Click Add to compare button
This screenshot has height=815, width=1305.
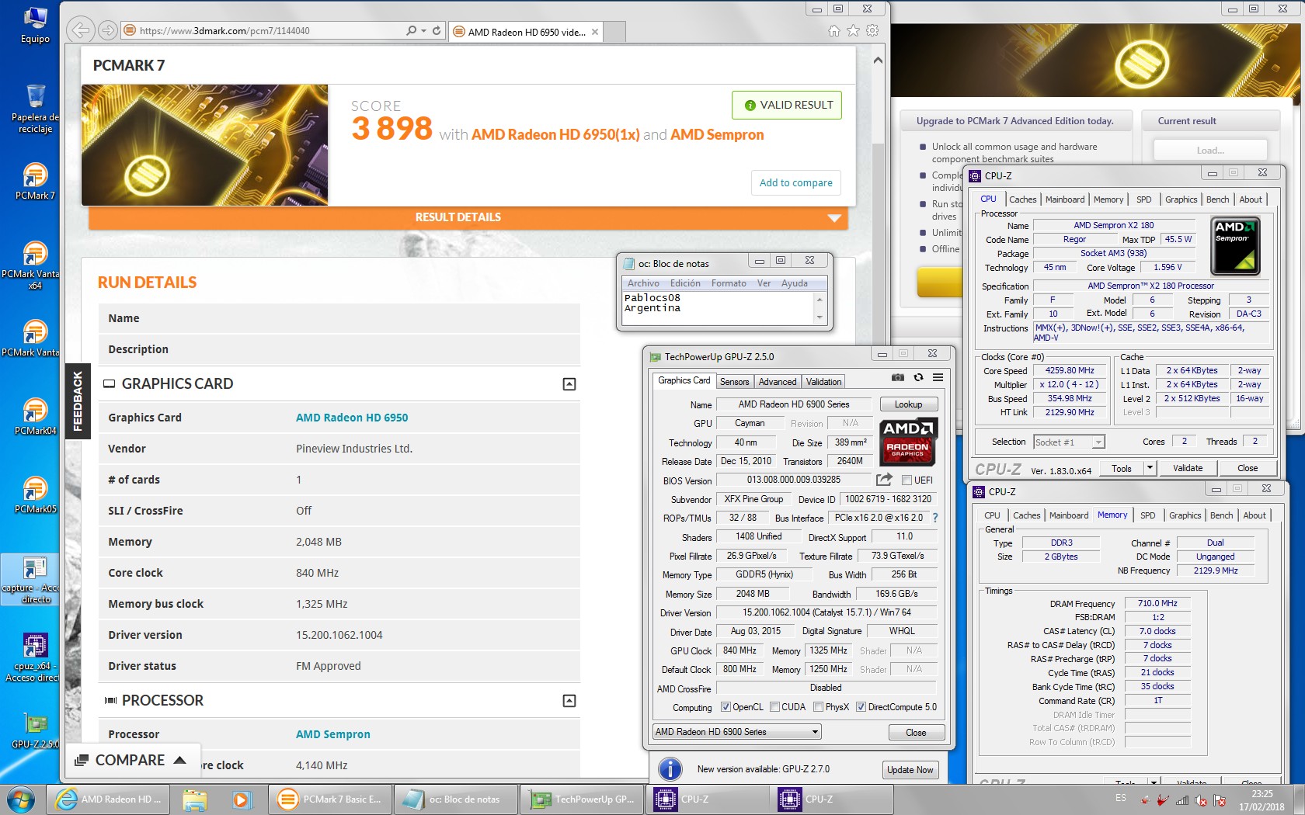pos(795,183)
